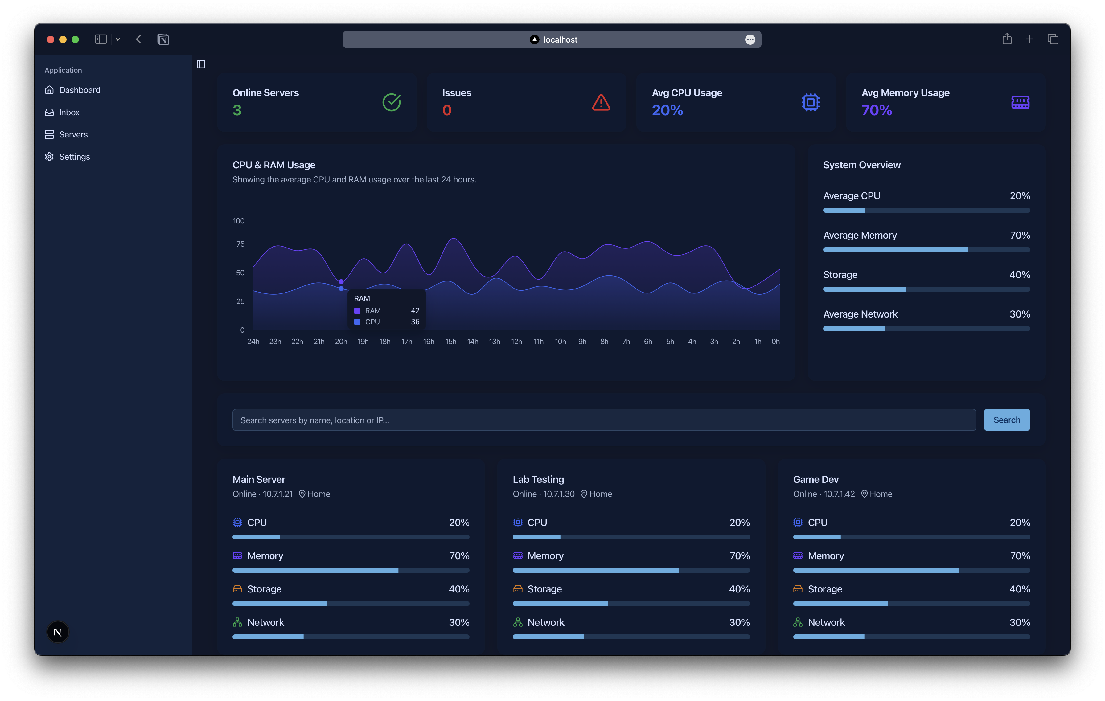Click the Average Memory progress bar
Image resolution: width=1105 pixels, height=701 pixels.
coord(926,250)
